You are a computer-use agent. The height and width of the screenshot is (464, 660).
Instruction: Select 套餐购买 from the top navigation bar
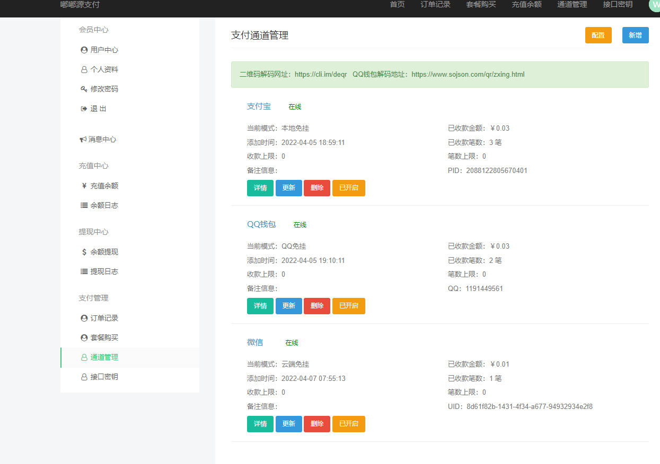tap(480, 4)
